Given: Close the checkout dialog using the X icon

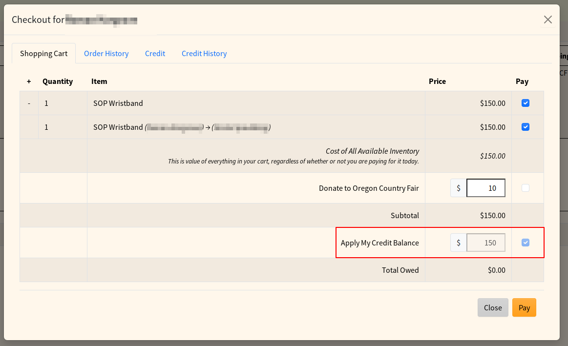Looking at the screenshot, I should pos(548,20).
